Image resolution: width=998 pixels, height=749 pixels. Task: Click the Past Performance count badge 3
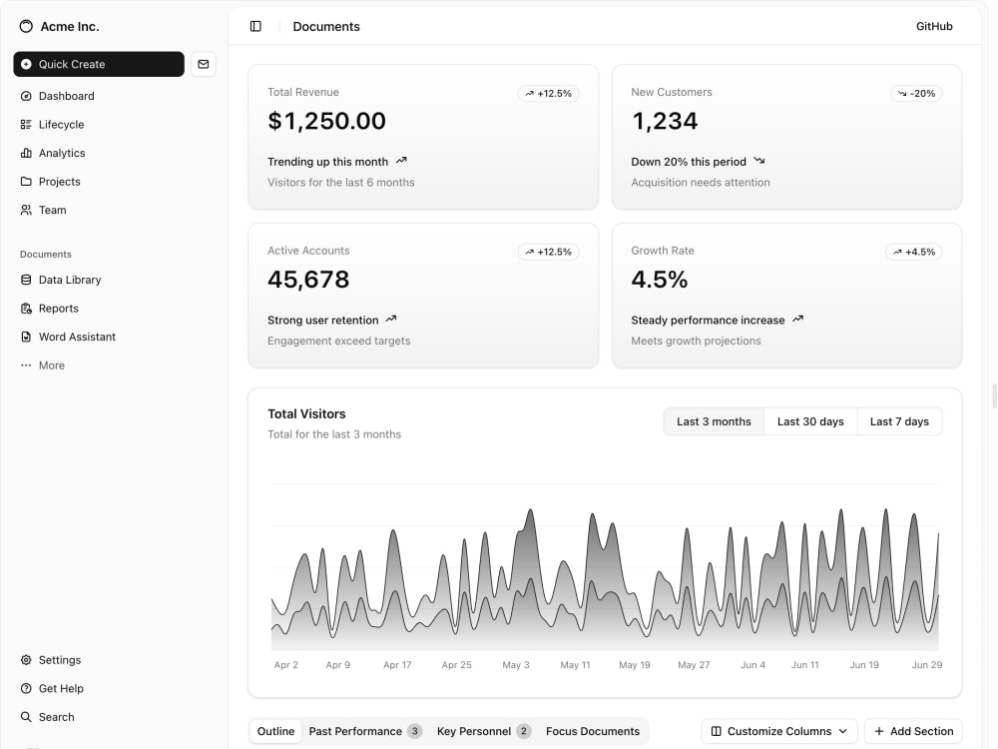coord(414,731)
